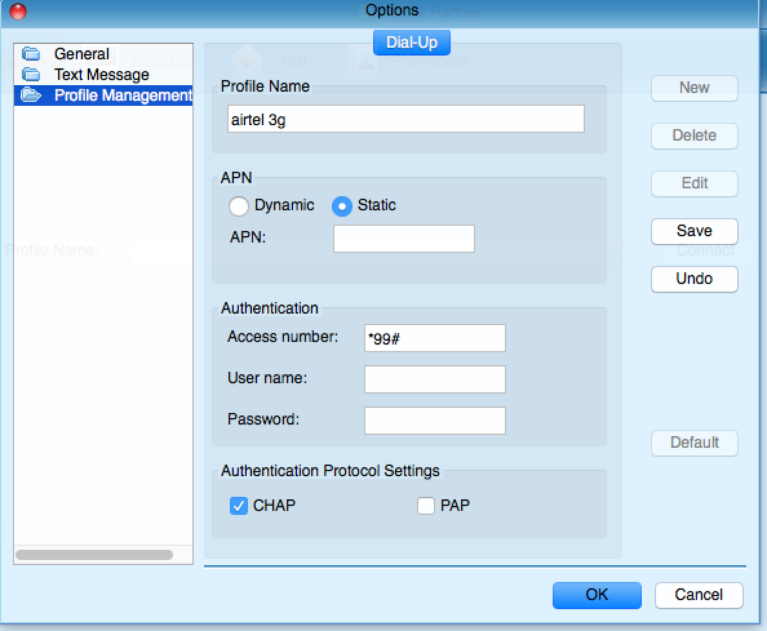This screenshot has height=631, width=767.
Task: Click the folder icon beside General
Action: pyautogui.click(x=32, y=54)
